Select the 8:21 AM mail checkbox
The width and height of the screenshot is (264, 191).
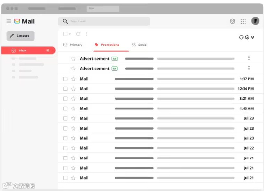(65, 99)
